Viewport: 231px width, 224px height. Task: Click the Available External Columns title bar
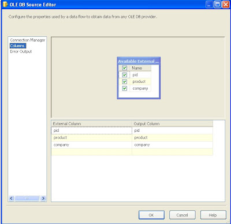(x=139, y=61)
